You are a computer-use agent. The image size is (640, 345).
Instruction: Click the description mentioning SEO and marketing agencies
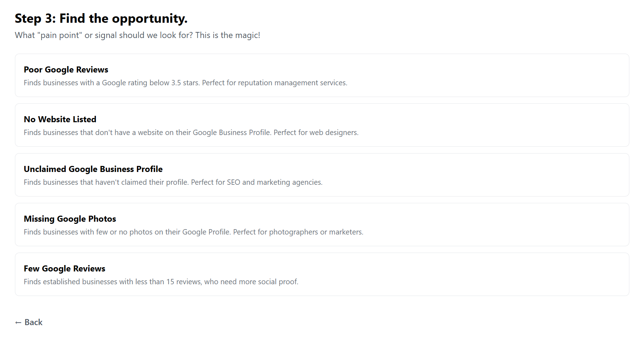point(173,182)
